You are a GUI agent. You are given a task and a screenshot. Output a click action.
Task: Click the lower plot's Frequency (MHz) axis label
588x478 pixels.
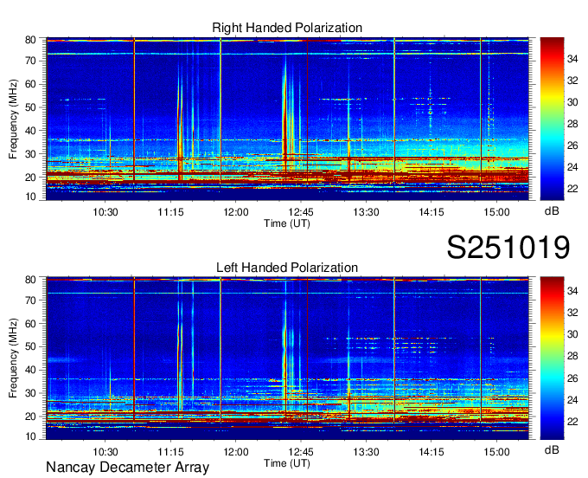point(14,358)
